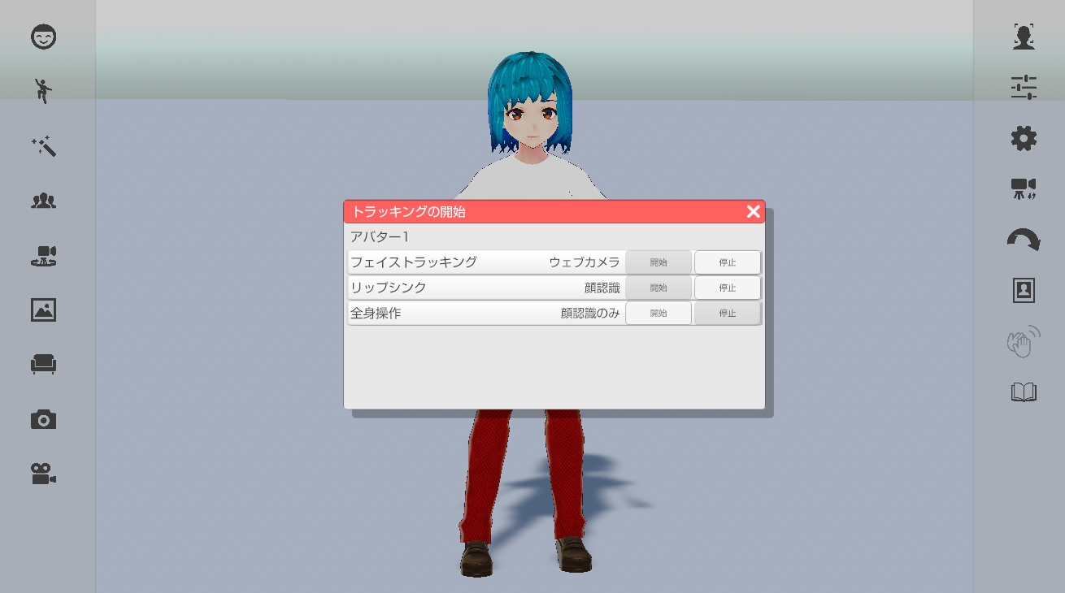Open the video recording panel
1065x593 pixels.
tap(44, 474)
